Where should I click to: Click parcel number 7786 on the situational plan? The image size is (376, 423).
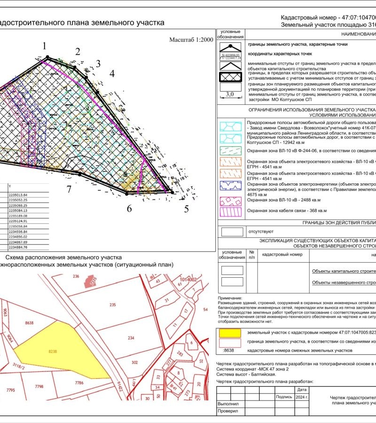click(x=79, y=383)
